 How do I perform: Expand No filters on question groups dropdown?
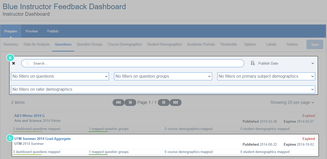point(163,76)
